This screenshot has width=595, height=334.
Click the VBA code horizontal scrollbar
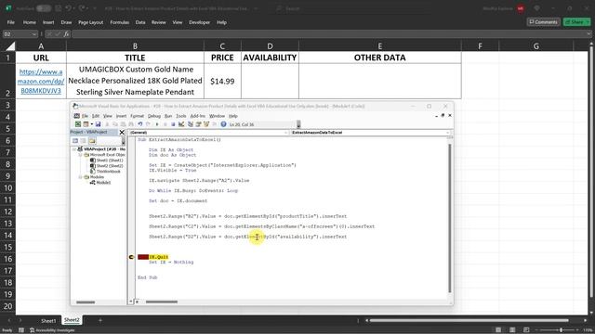pyautogui.click(x=161, y=302)
